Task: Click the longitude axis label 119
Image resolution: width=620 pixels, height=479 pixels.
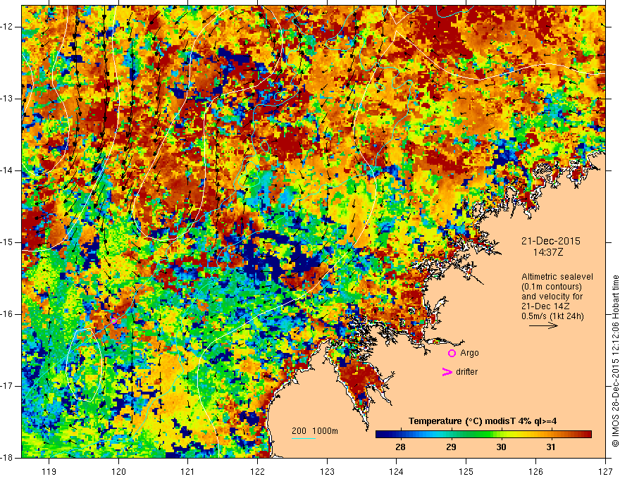Action: pyautogui.click(x=49, y=471)
